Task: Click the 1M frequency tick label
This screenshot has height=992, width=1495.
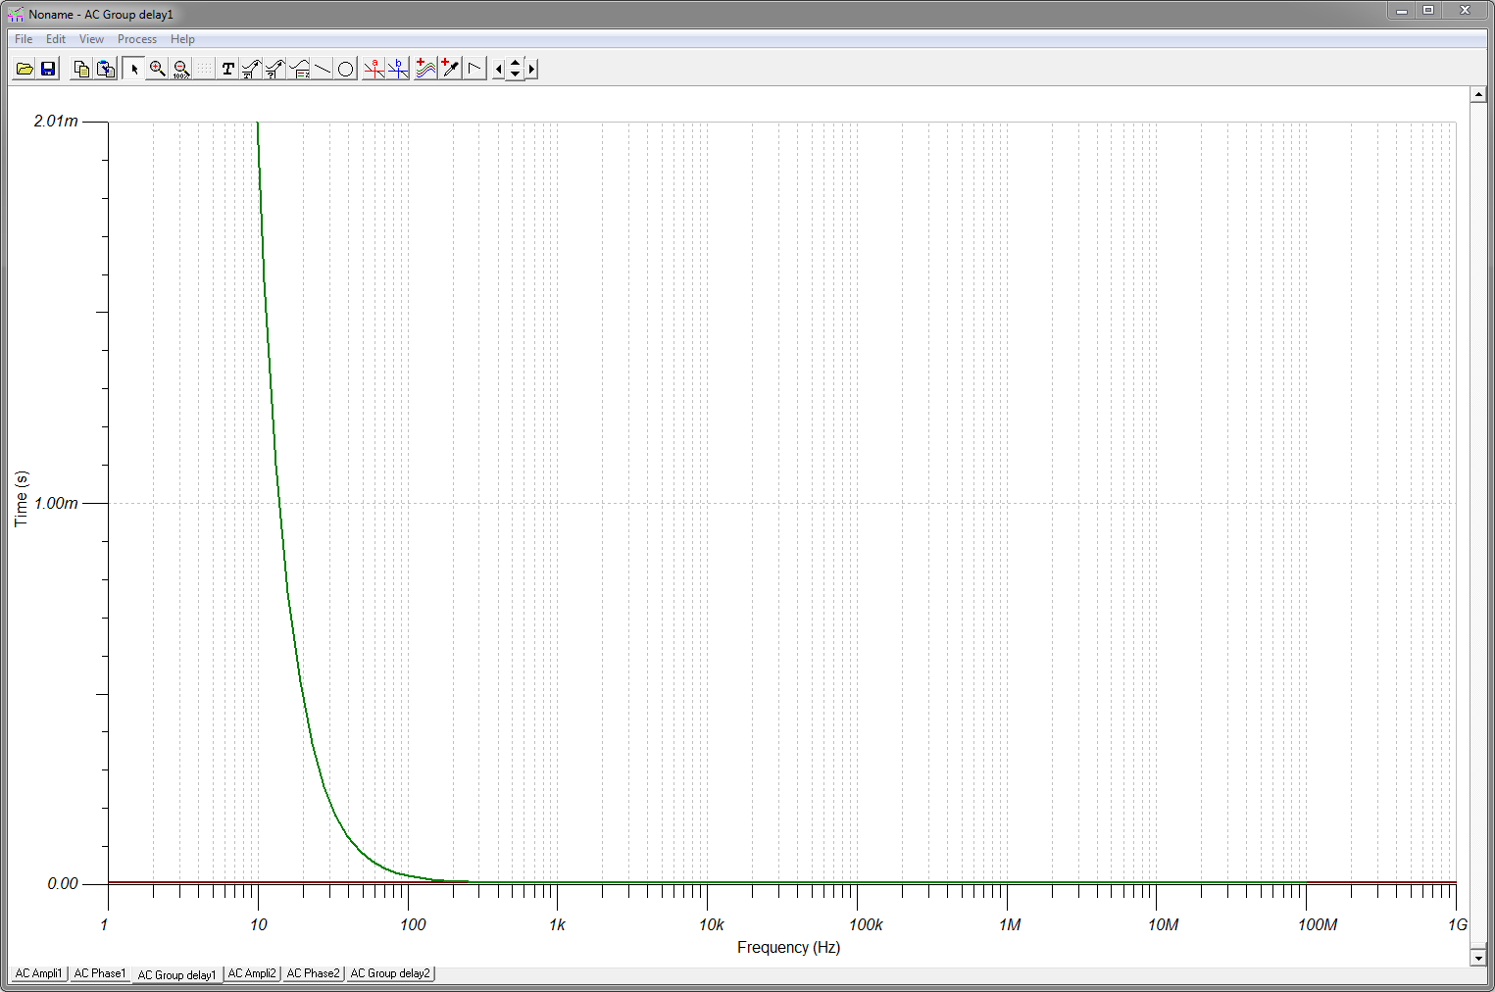Action: 1010,924
